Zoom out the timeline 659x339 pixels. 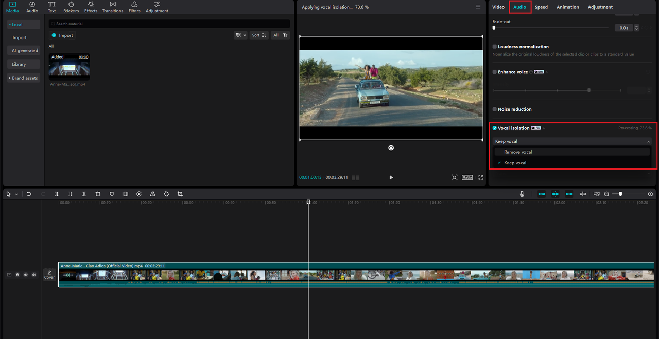(x=606, y=194)
